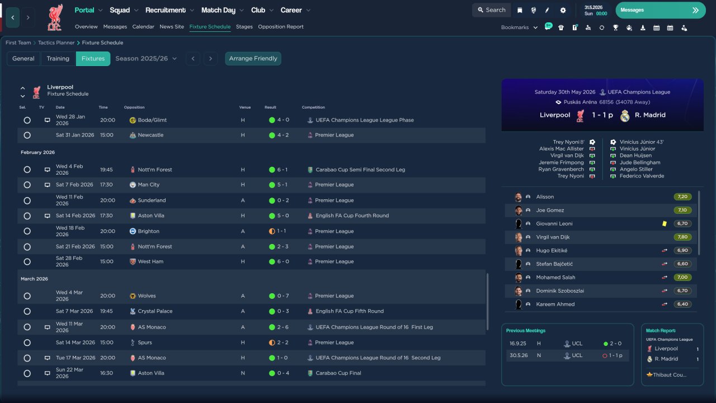Viewport: 716px width, 403px height.
Task: Click the Arrange Friendly button
Action: coord(253,59)
